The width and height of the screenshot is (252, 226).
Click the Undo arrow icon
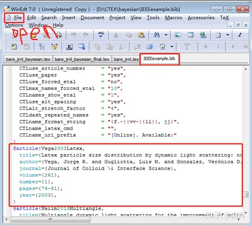[73, 35]
